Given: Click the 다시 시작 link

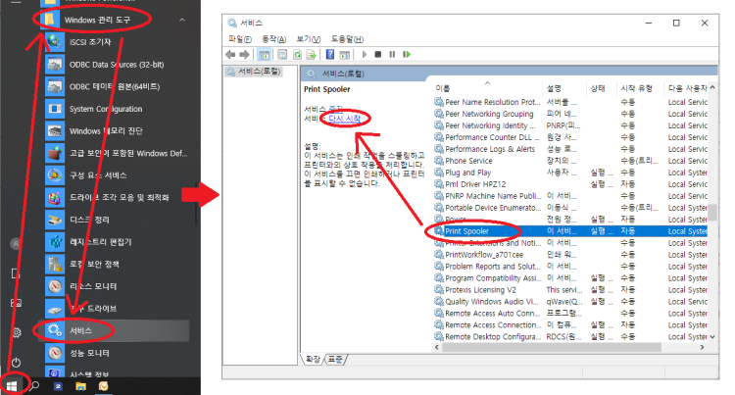Looking at the screenshot, I should click(345, 118).
